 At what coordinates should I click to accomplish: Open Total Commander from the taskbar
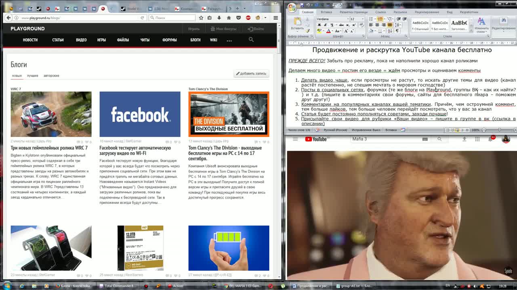[118, 286]
